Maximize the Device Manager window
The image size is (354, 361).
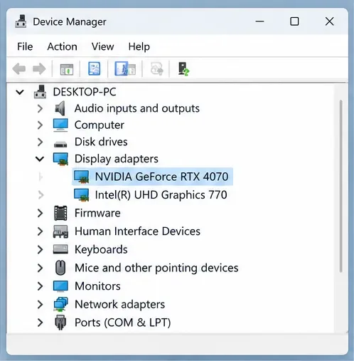click(x=294, y=21)
